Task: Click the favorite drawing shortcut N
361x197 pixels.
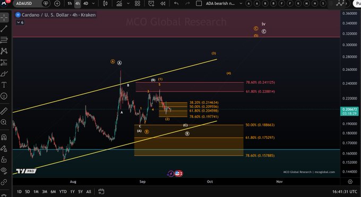Action: 315,4
